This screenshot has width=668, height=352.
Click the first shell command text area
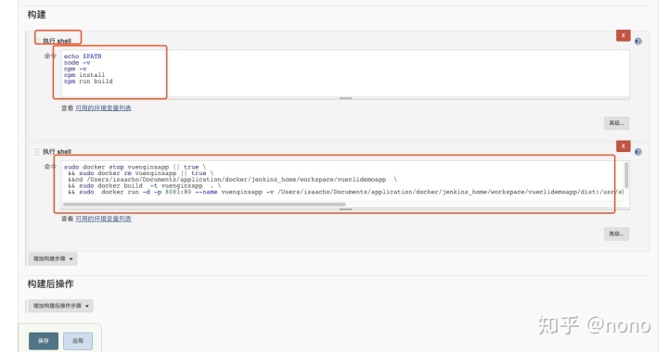coord(345,73)
